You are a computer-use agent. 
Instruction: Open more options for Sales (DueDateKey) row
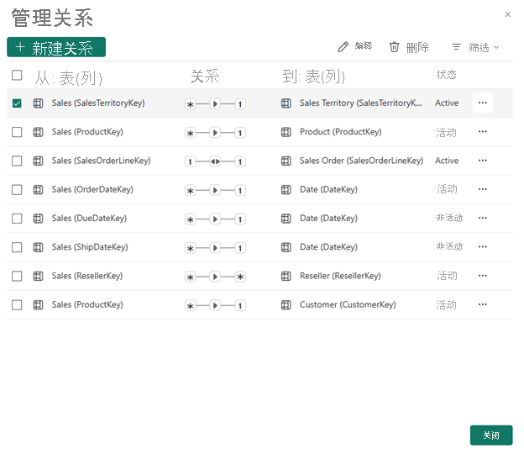482,218
